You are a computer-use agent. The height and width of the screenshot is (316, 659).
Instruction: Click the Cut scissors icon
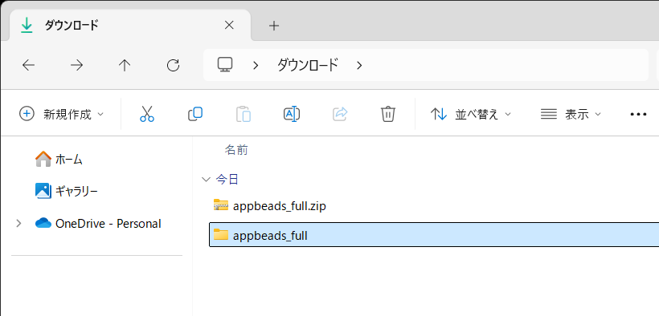pyautogui.click(x=147, y=114)
